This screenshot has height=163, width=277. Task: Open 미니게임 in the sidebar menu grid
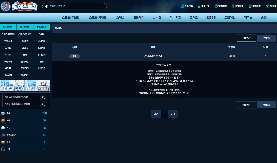click(x=42, y=41)
